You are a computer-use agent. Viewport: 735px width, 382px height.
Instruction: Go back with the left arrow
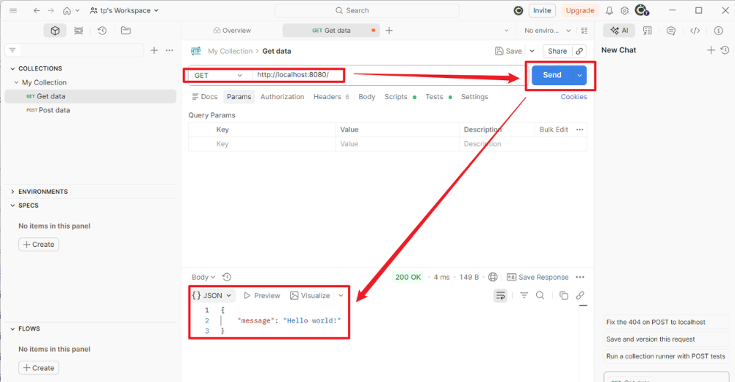click(x=37, y=10)
